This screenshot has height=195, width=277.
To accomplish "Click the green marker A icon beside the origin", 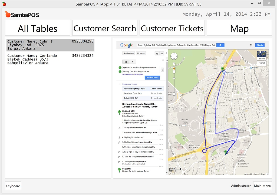I will [120, 68].
